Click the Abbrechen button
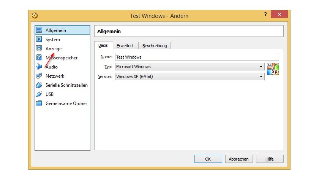Screen dimensions: 319x180 239,159
